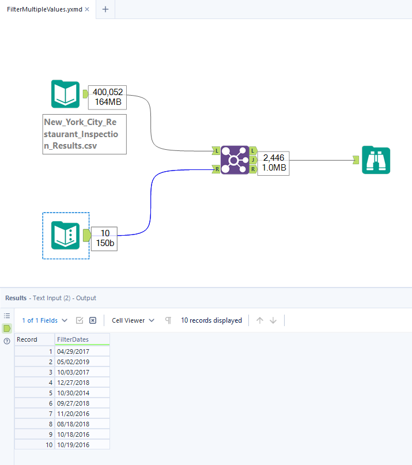This screenshot has height=465, width=412.
Task: Select the Input Data tool for the CSV file
Action: pyautogui.click(x=65, y=94)
